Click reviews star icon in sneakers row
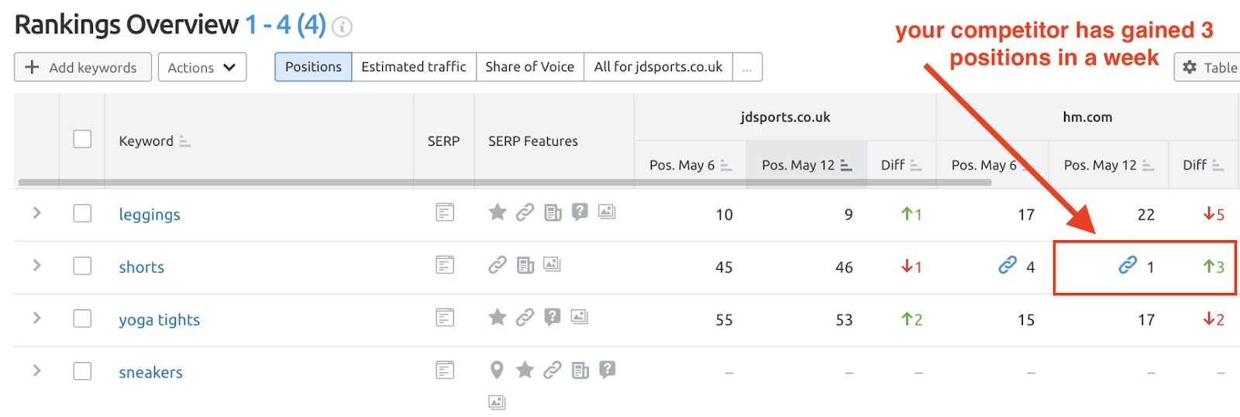1240x417 pixels. click(525, 370)
